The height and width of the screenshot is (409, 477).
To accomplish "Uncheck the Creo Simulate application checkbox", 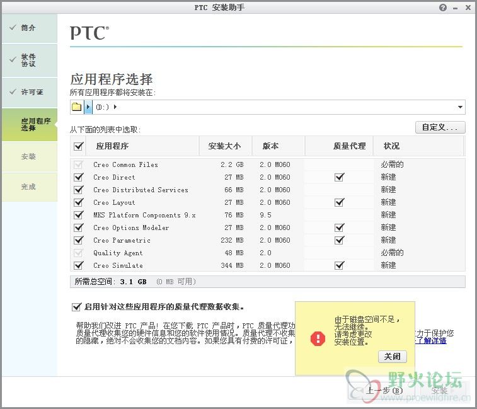I will (79, 265).
